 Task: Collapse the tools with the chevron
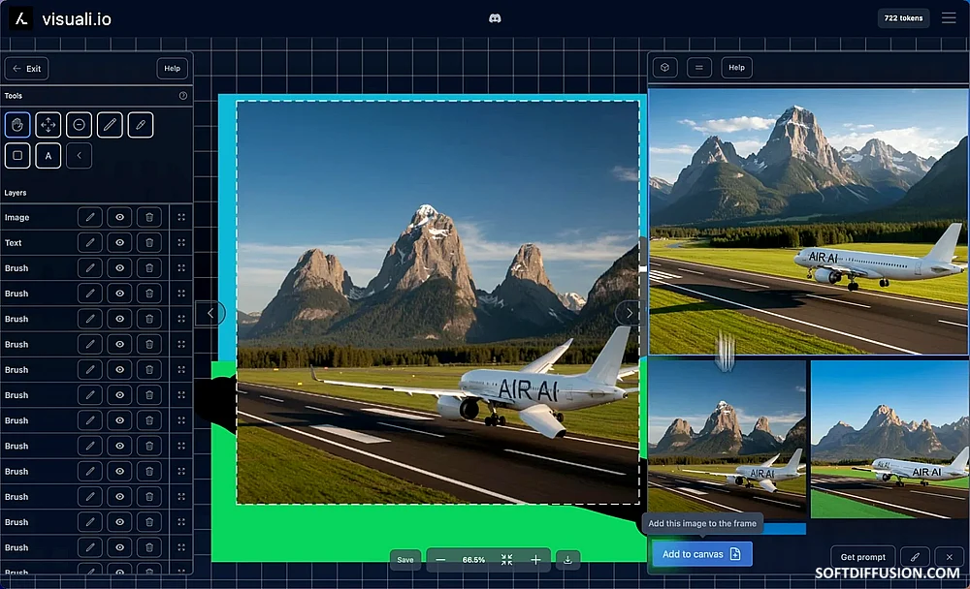pos(80,156)
